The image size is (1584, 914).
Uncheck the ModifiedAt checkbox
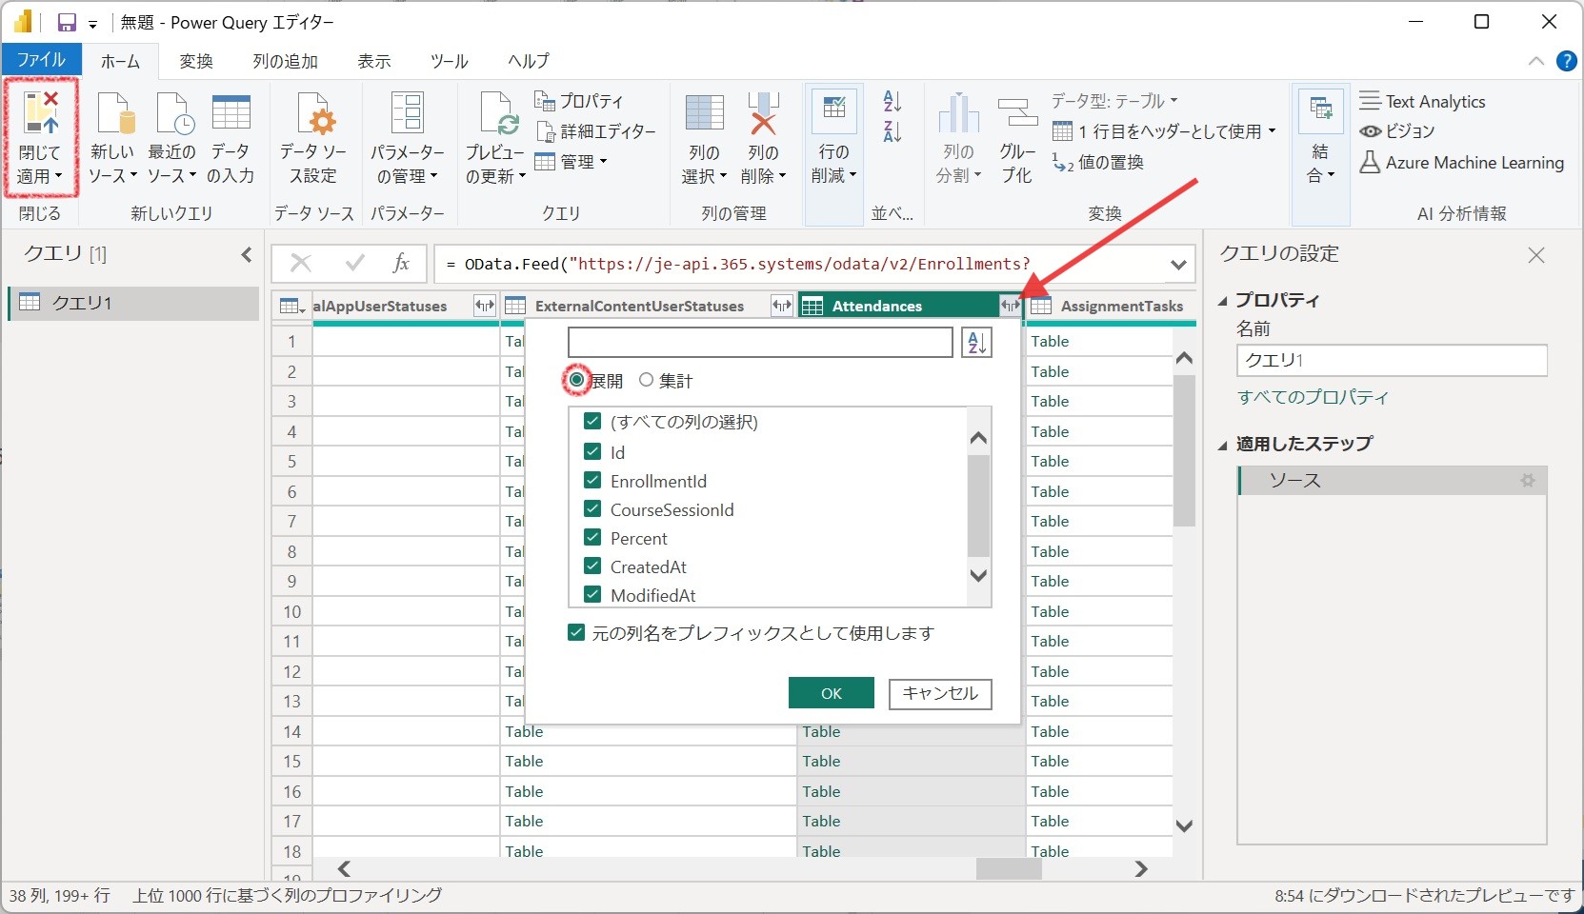592,594
